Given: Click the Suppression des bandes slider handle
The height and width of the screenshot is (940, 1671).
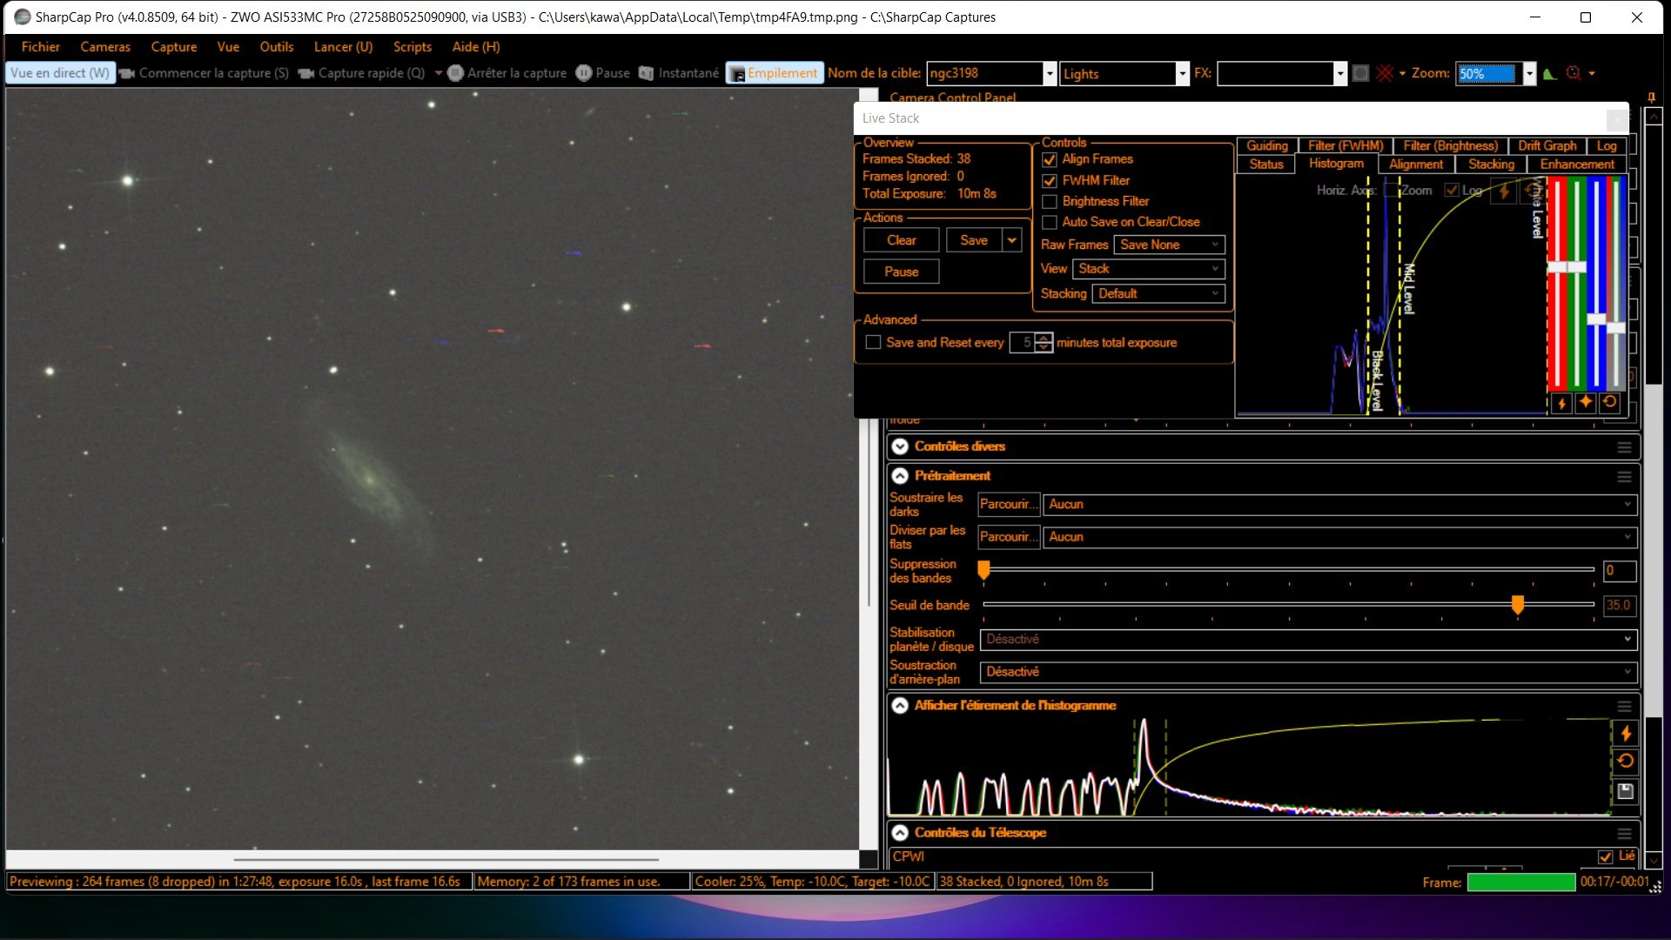Looking at the screenshot, I should tap(983, 570).
